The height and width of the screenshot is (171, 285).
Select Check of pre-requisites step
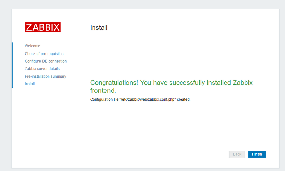coord(44,54)
